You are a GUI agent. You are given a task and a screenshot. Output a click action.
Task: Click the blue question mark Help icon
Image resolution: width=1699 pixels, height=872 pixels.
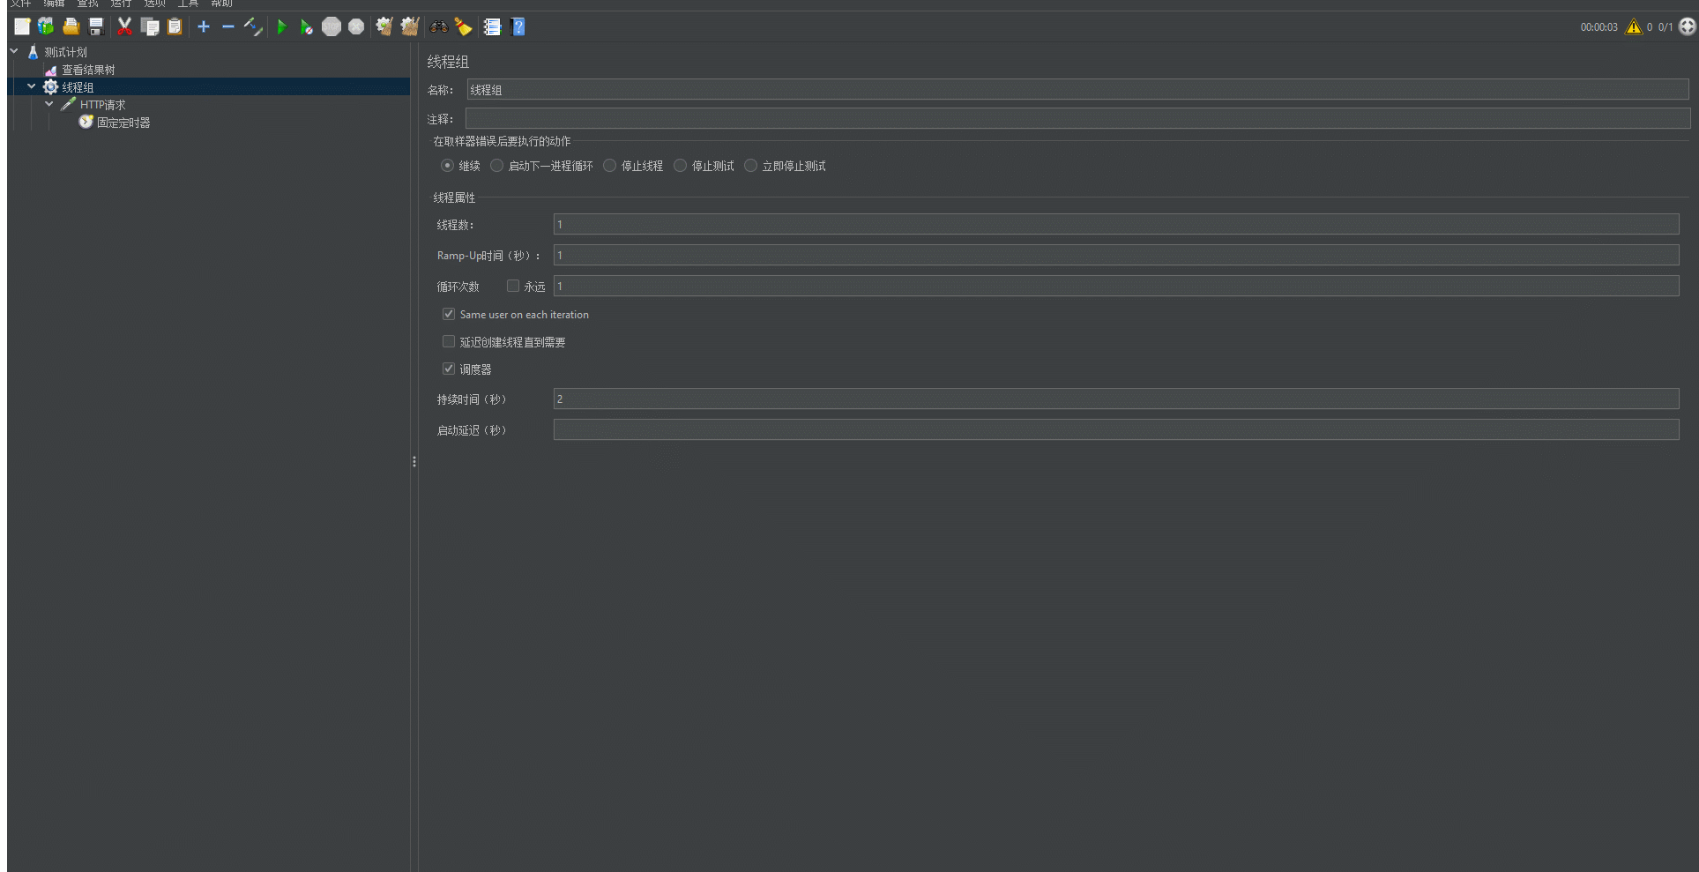[518, 27]
